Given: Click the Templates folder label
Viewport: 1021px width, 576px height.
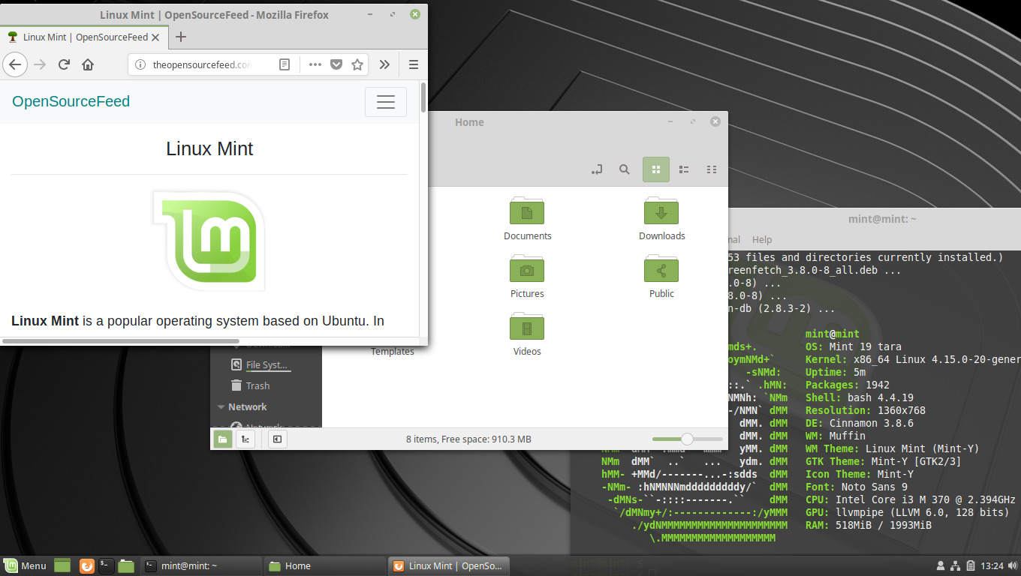Looking at the screenshot, I should (393, 351).
